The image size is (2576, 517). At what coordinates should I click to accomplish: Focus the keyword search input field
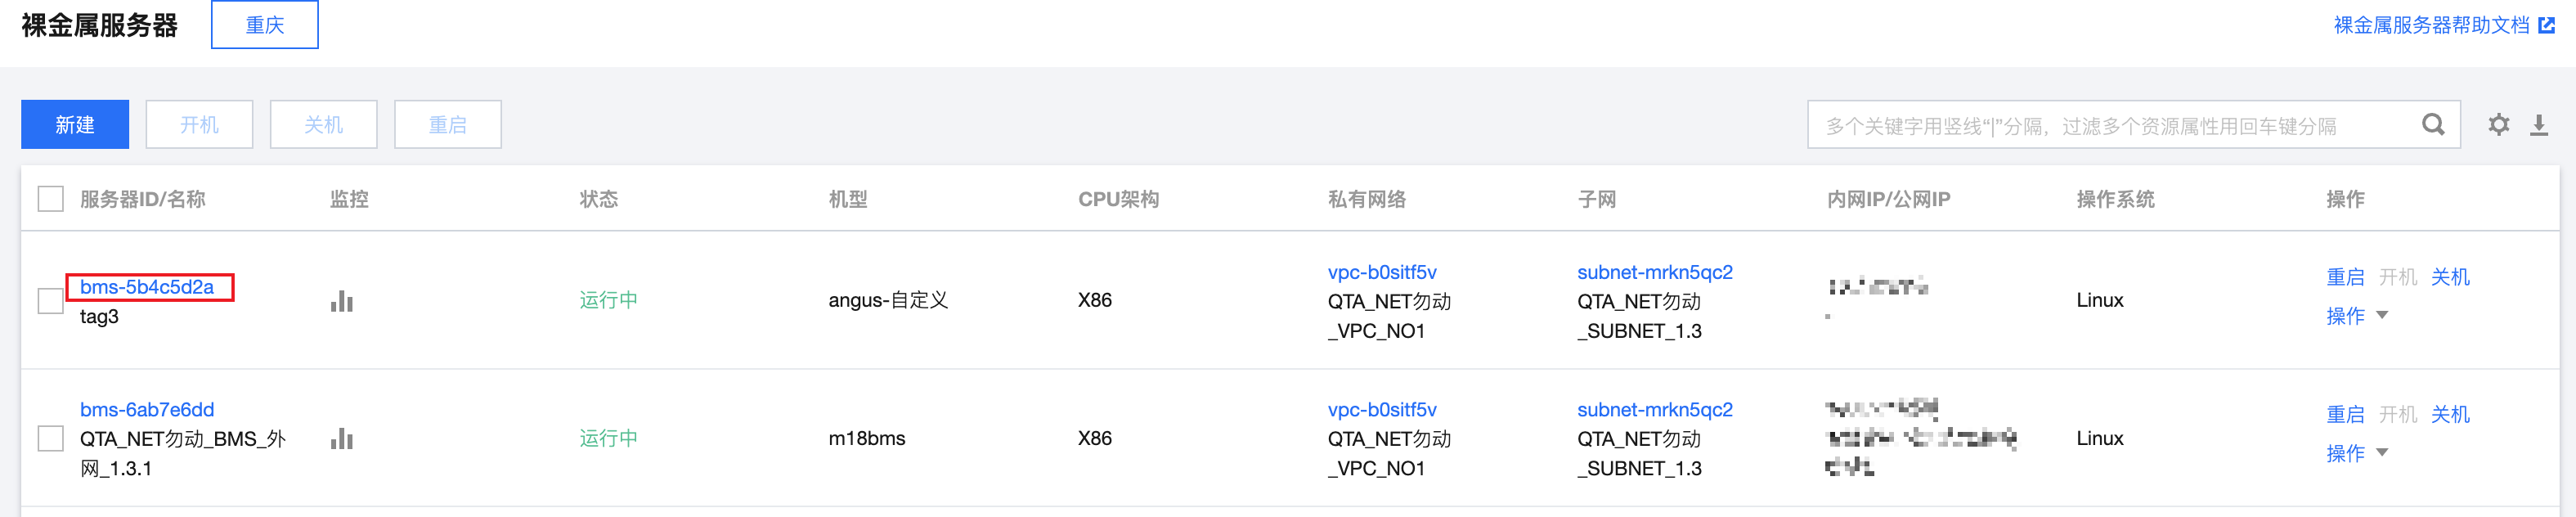tap(2115, 125)
